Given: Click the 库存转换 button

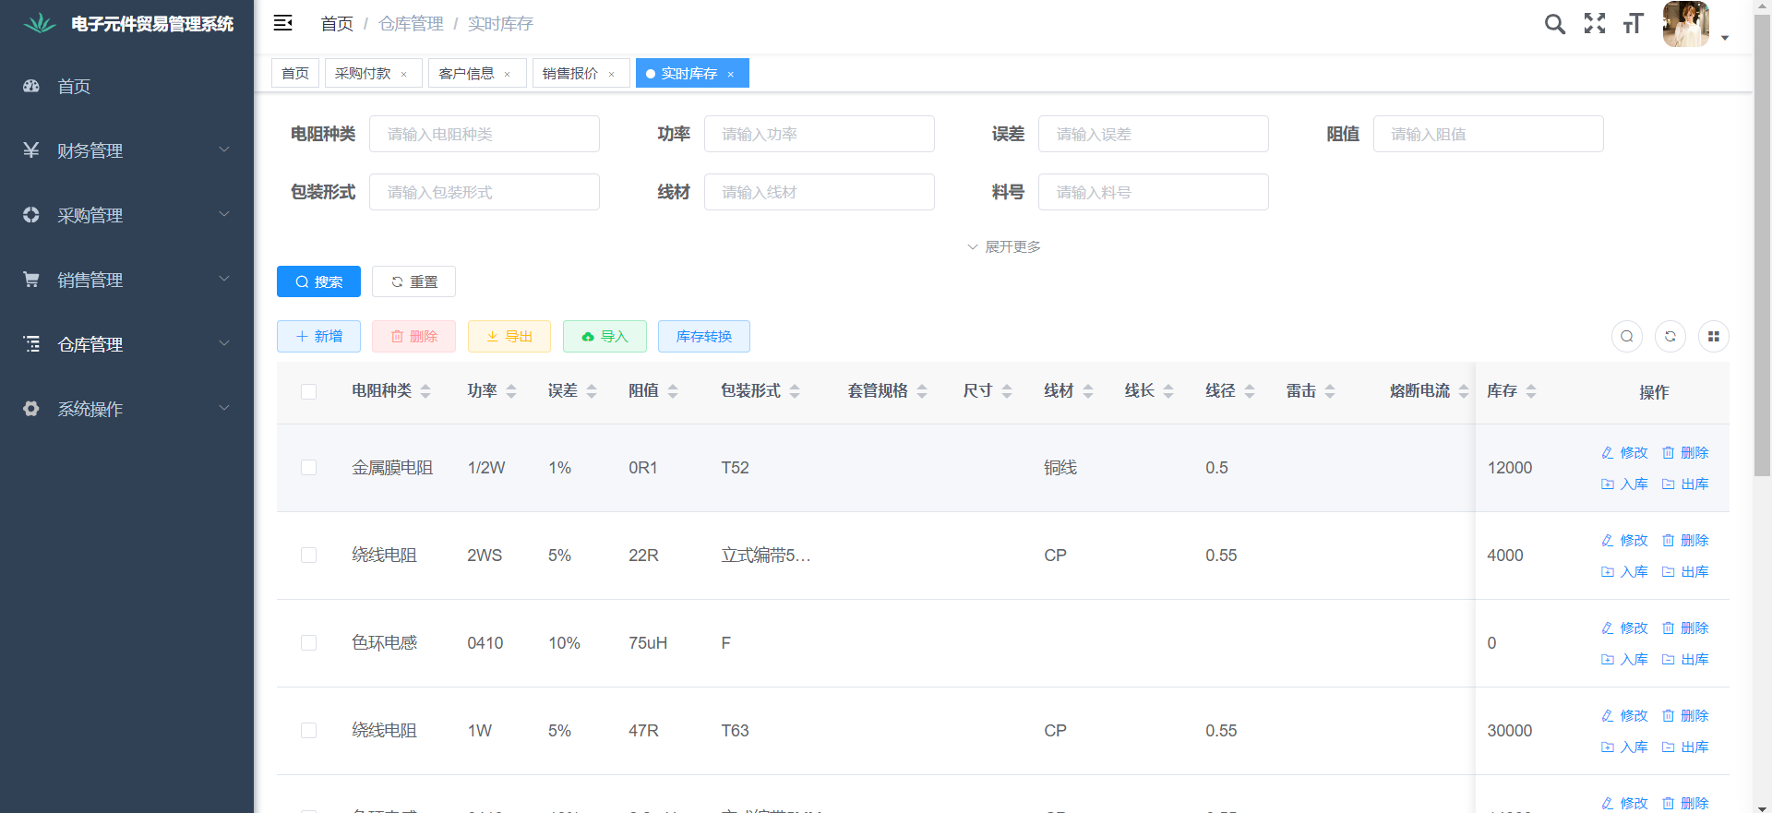Looking at the screenshot, I should coord(704,336).
